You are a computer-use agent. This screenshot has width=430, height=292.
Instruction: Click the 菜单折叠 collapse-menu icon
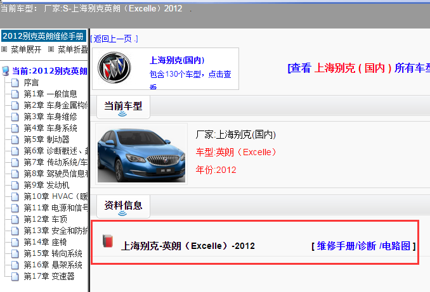click(x=51, y=49)
